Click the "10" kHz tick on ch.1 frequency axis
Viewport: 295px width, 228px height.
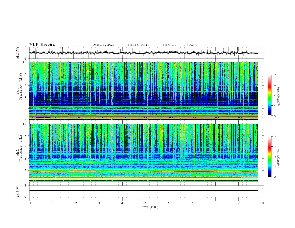click(25, 62)
